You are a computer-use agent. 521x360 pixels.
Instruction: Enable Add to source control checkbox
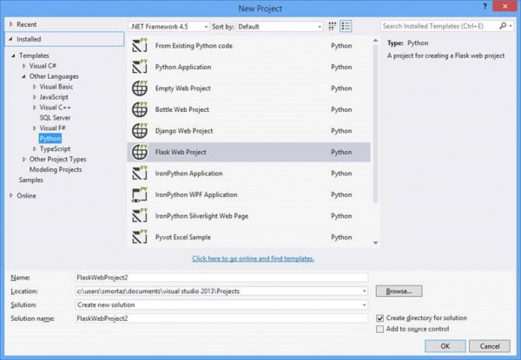click(x=379, y=329)
